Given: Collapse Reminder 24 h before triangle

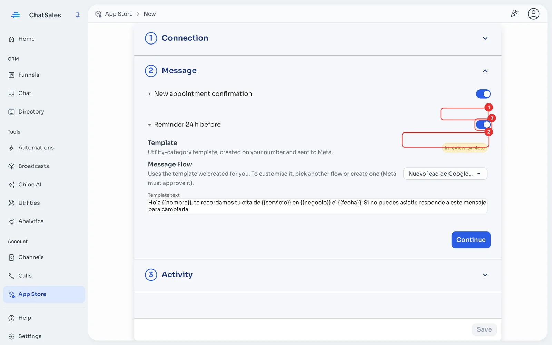Looking at the screenshot, I should pyautogui.click(x=149, y=125).
